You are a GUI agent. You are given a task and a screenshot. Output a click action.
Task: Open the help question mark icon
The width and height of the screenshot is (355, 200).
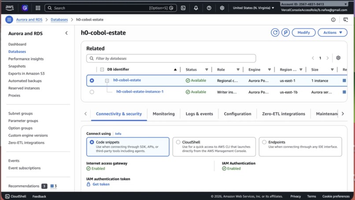[x=209, y=8]
